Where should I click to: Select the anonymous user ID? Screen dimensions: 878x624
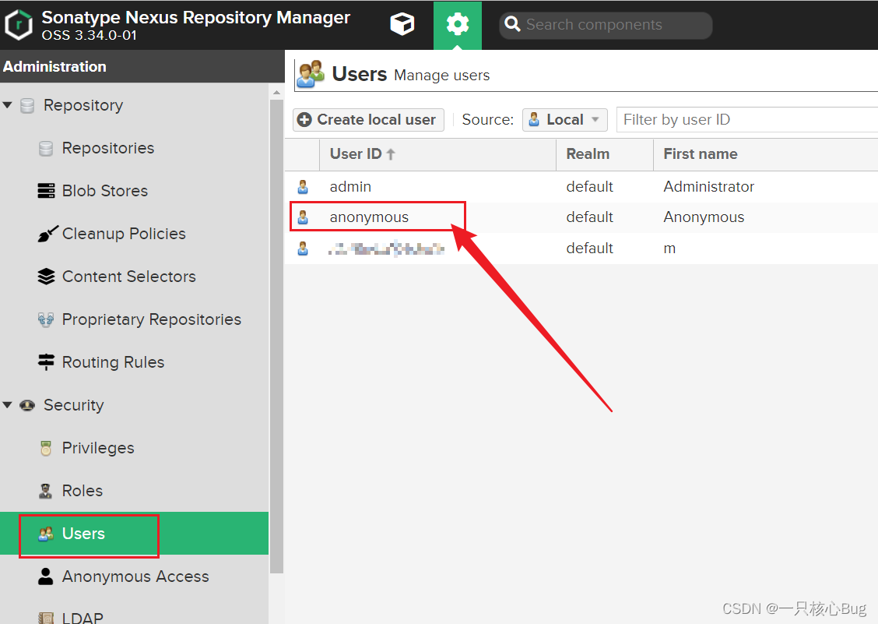[x=369, y=217]
